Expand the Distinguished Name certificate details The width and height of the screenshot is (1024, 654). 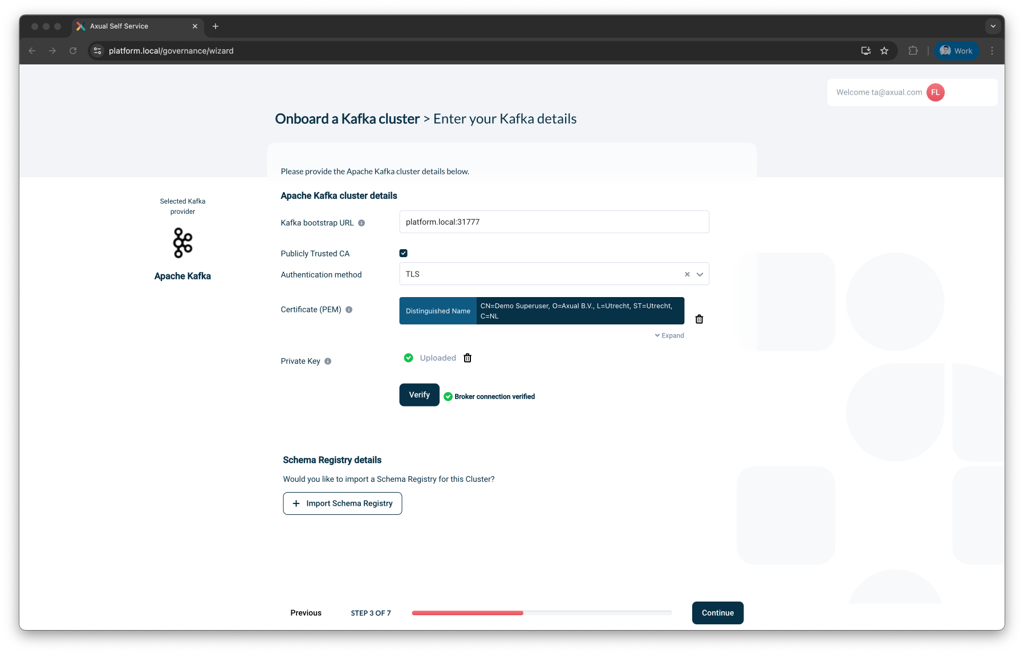[669, 335]
